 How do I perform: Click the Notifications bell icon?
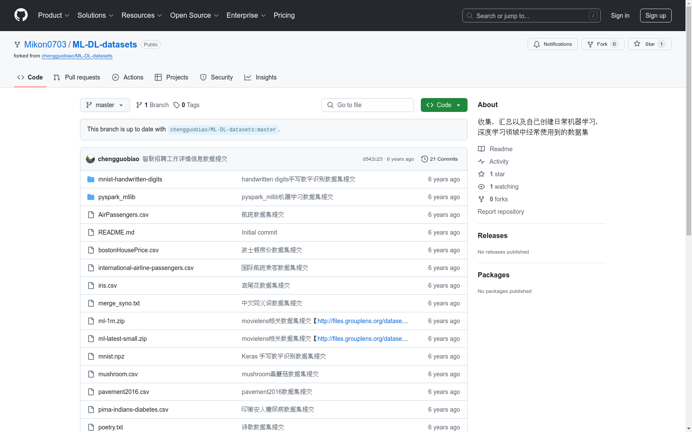pyautogui.click(x=537, y=44)
